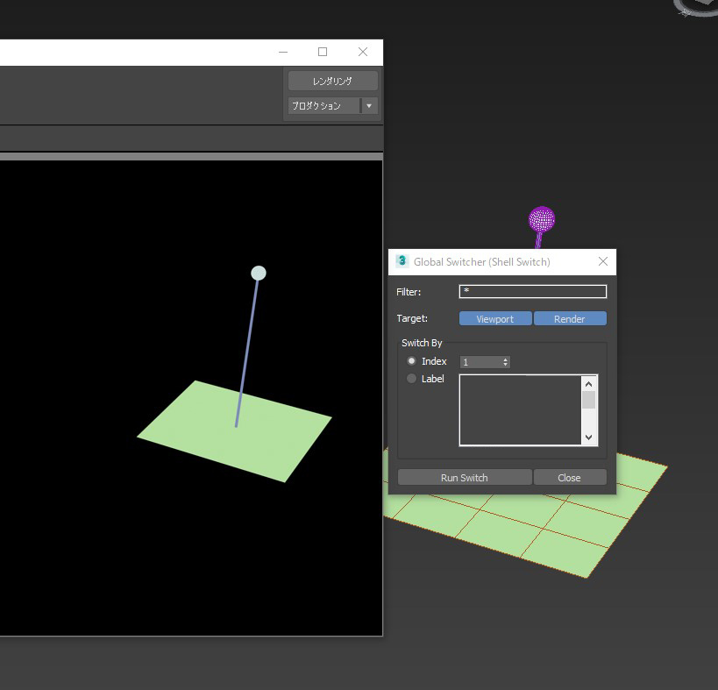Click the 3ds Max icon in Global Switcher title bar
Image resolution: width=718 pixels, height=690 pixels.
click(402, 261)
